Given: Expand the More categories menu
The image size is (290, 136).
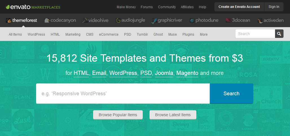Looking at the screenshot, I should [x=204, y=34].
